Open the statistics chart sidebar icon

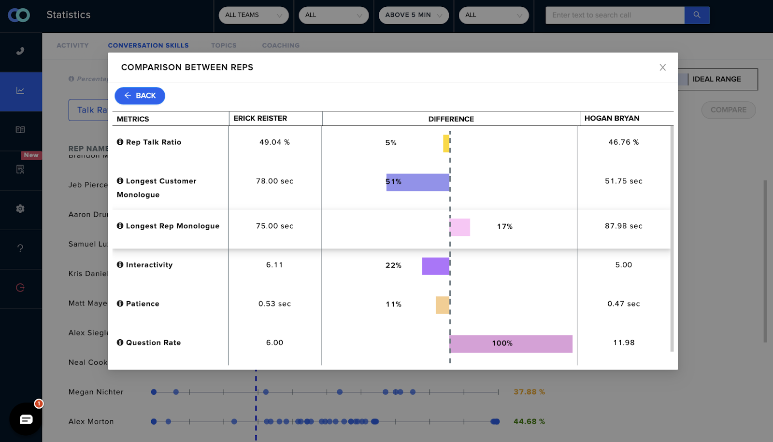tap(20, 91)
